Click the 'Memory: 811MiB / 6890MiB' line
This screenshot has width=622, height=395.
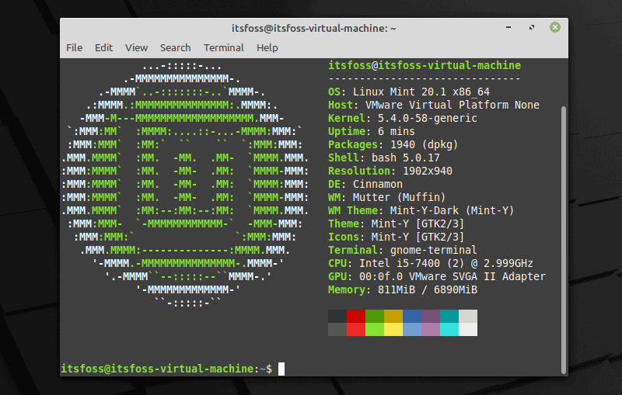coord(403,289)
